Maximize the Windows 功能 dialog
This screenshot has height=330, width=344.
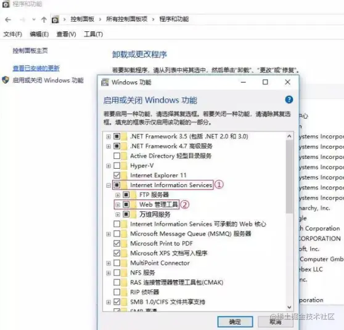pos(265,82)
